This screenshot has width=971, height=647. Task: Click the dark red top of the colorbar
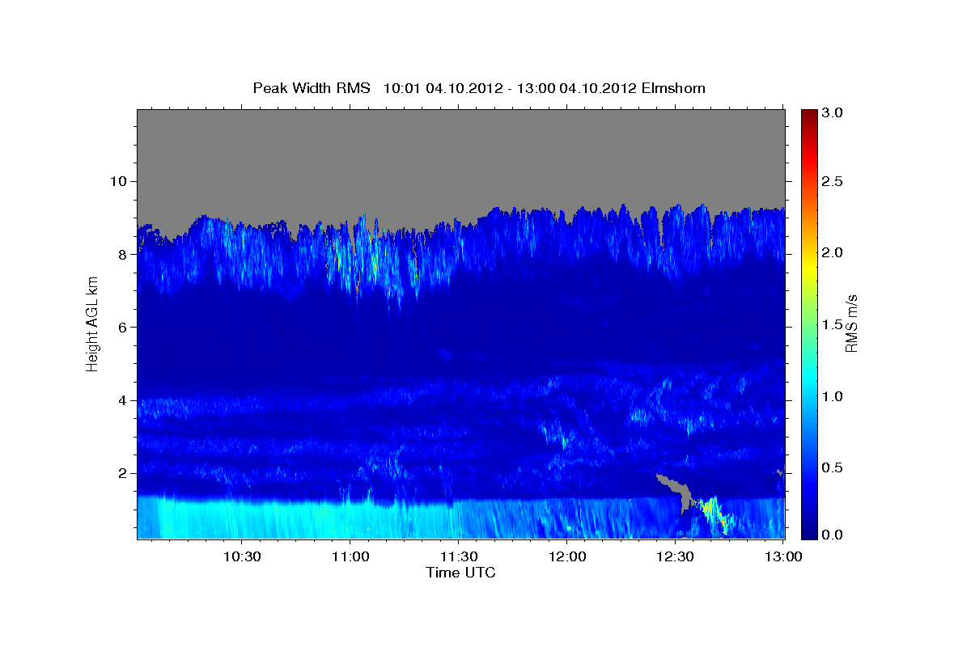tap(808, 116)
